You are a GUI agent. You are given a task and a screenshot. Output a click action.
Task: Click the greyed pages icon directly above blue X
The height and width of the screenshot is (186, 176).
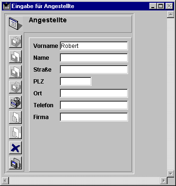click(x=15, y=132)
